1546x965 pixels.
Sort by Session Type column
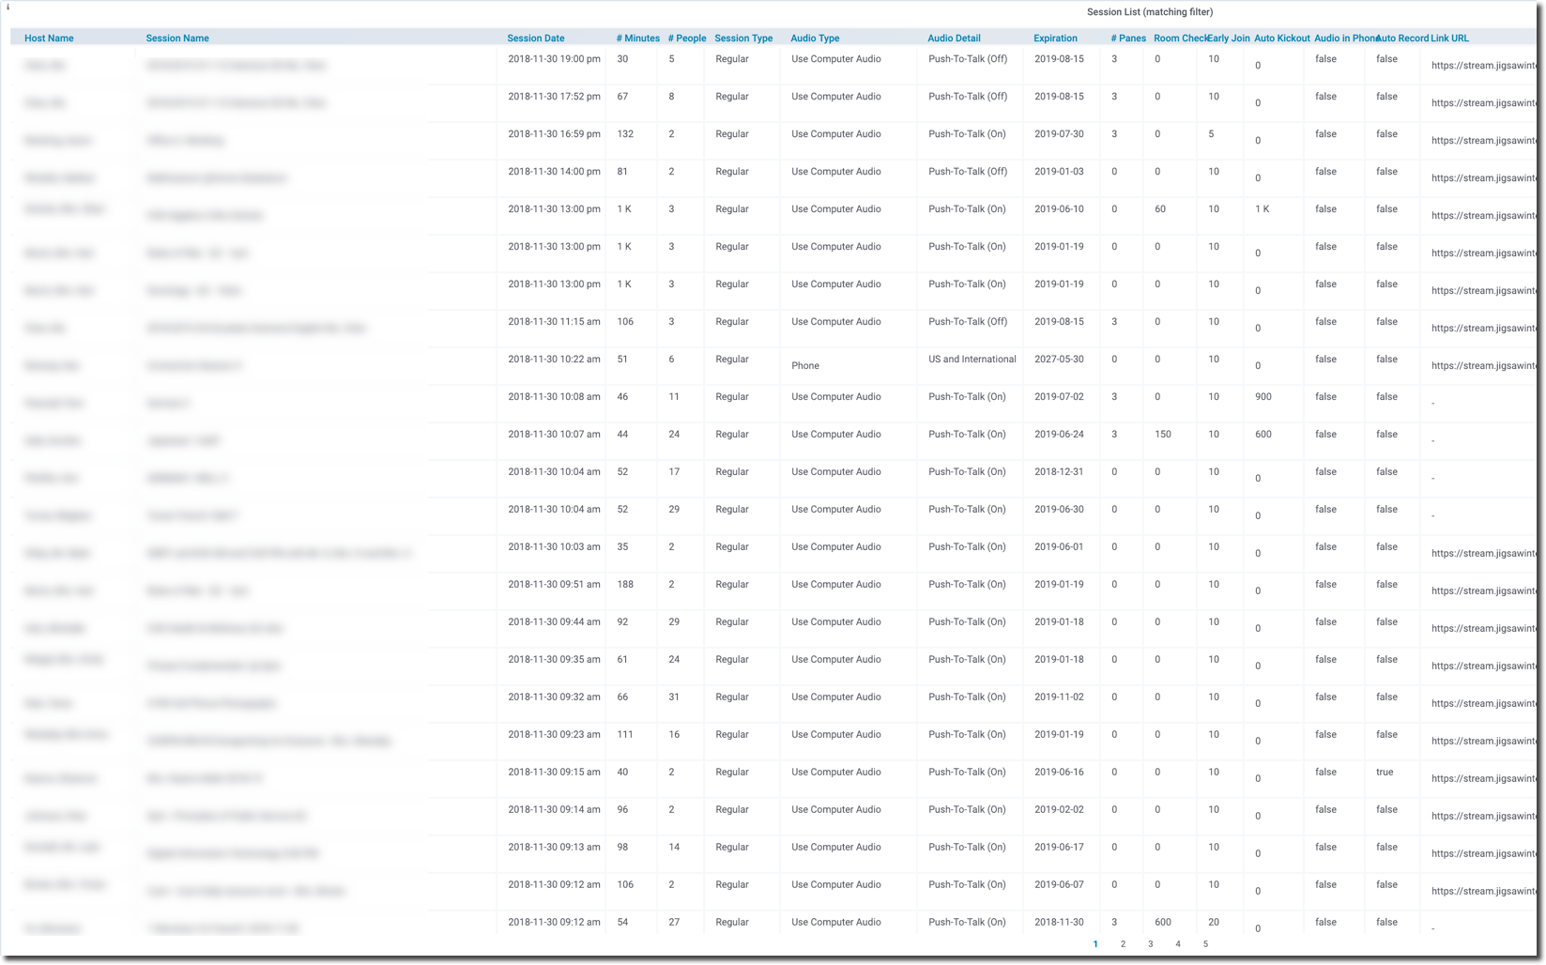(x=743, y=38)
